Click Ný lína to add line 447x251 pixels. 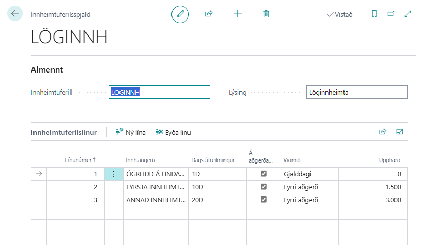click(131, 132)
